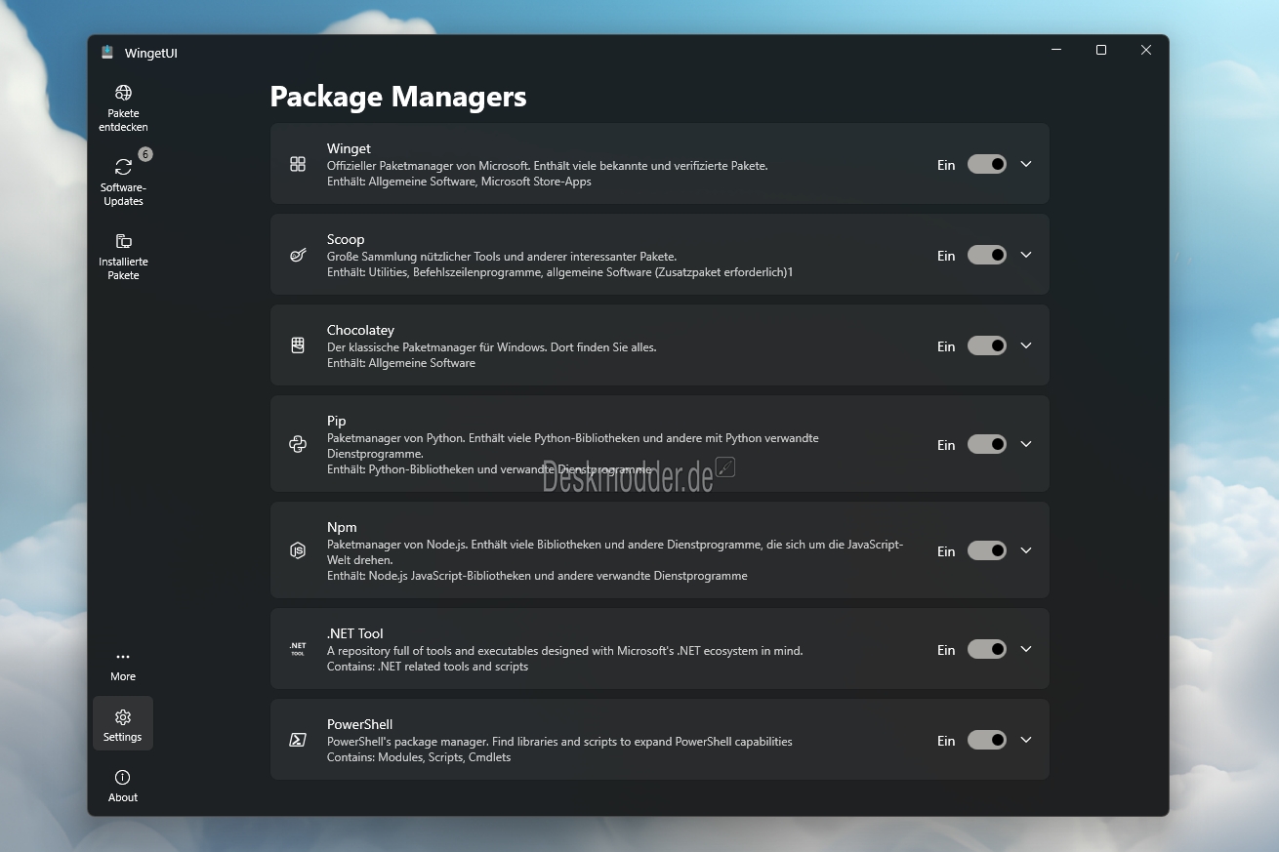Viewport: 1279px width, 852px height.
Task: Click the Chocolatey bar icon
Action: (298, 345)
